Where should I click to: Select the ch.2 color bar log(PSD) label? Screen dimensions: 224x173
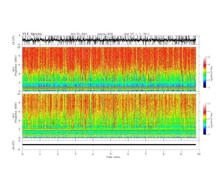[x=212, y=120]
